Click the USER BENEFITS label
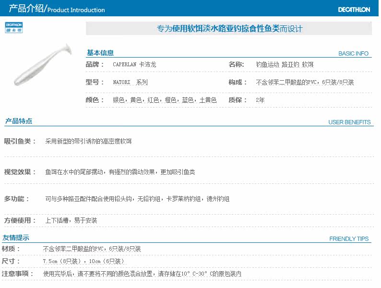Screen dimensions: 381x288 point(349,122)
